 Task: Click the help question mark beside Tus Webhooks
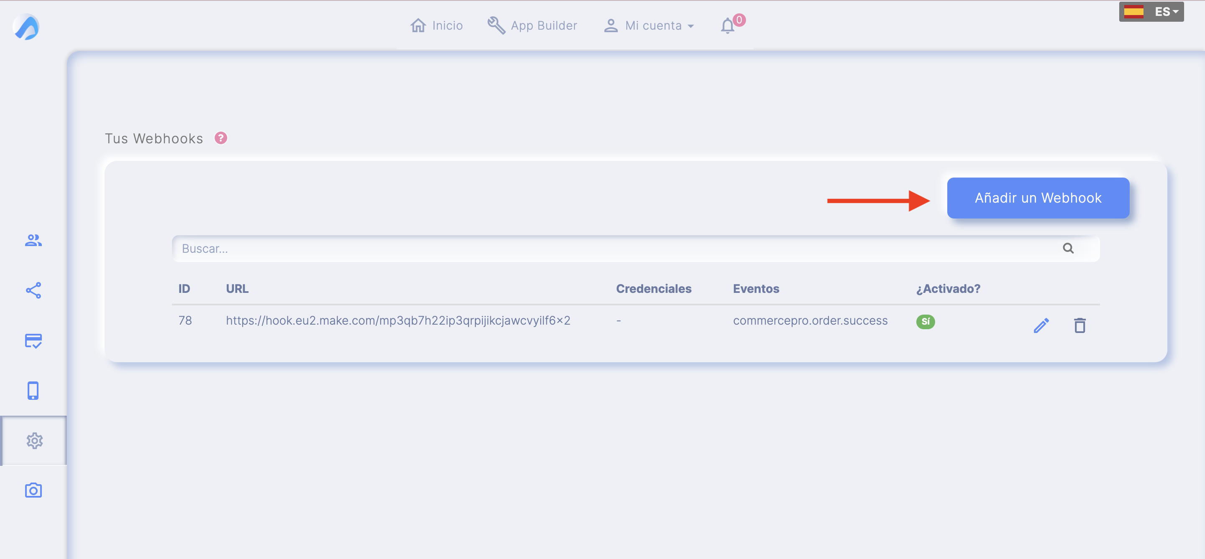coord(221,138)
